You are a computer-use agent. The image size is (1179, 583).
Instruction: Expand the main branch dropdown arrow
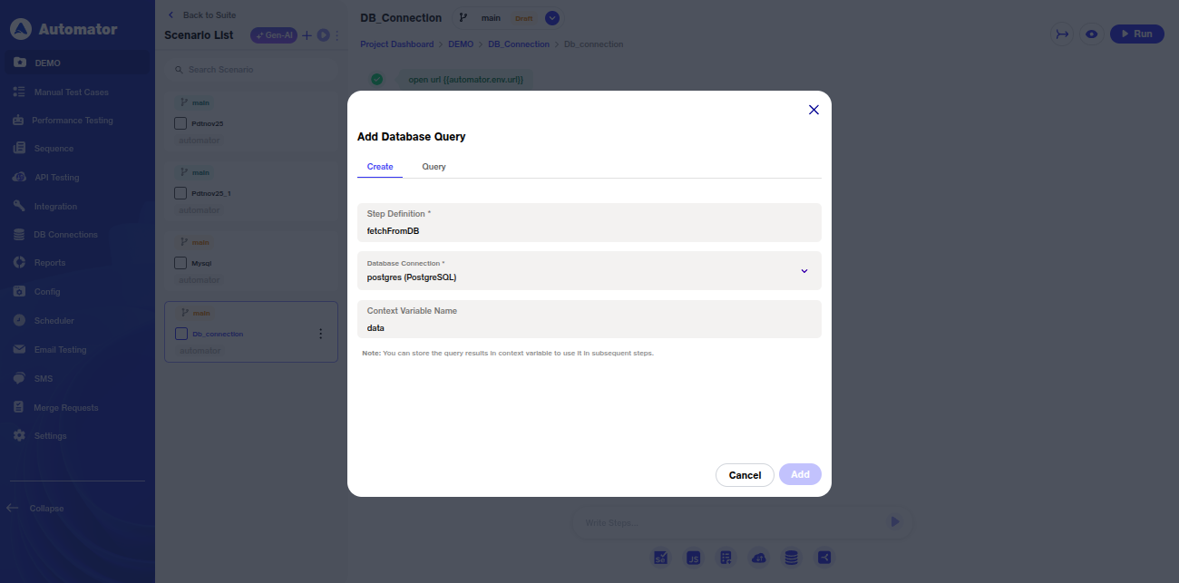(552, 18)
